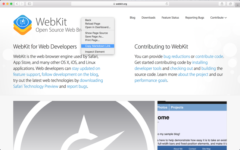
Task: Click the WebKit compass logo
Action: tap(23, 25)
